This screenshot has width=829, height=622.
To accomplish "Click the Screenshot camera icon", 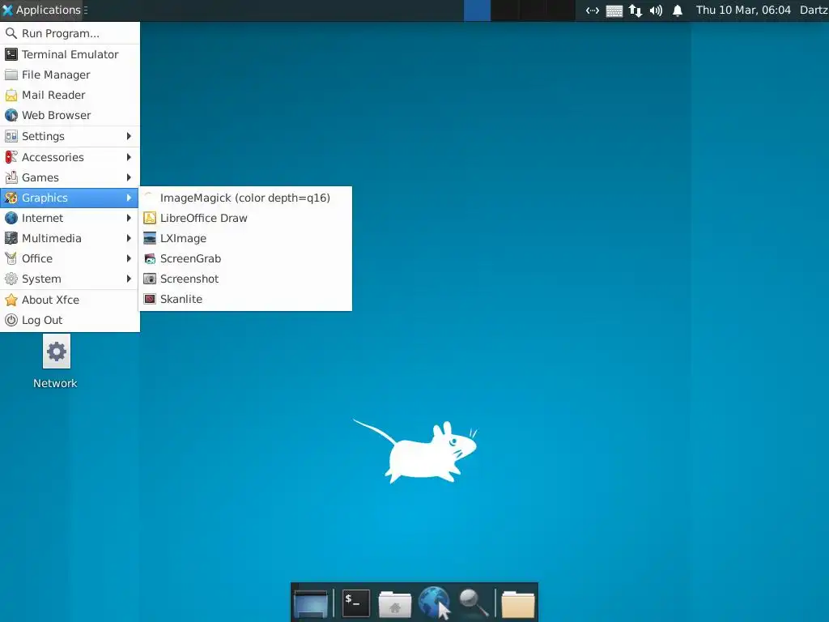I will pos(150,279).
